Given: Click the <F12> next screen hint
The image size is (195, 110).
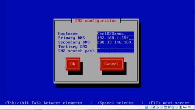Looking at the screenshot, I should pos(169,103).
